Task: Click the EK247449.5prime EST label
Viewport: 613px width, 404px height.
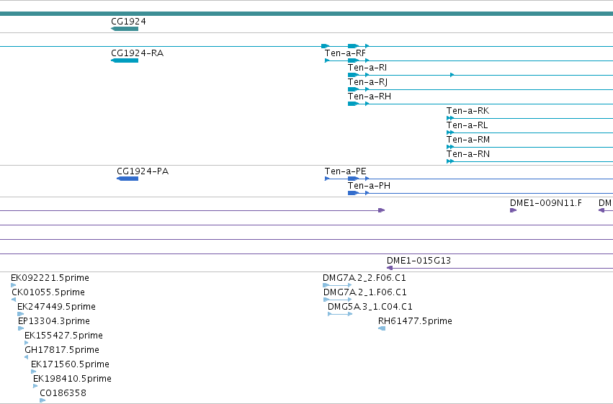Action: tap(56, 307)
